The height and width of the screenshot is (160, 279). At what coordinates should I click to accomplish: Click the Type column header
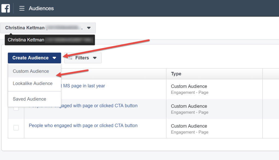pyautogui.click(x=176, y=74)
